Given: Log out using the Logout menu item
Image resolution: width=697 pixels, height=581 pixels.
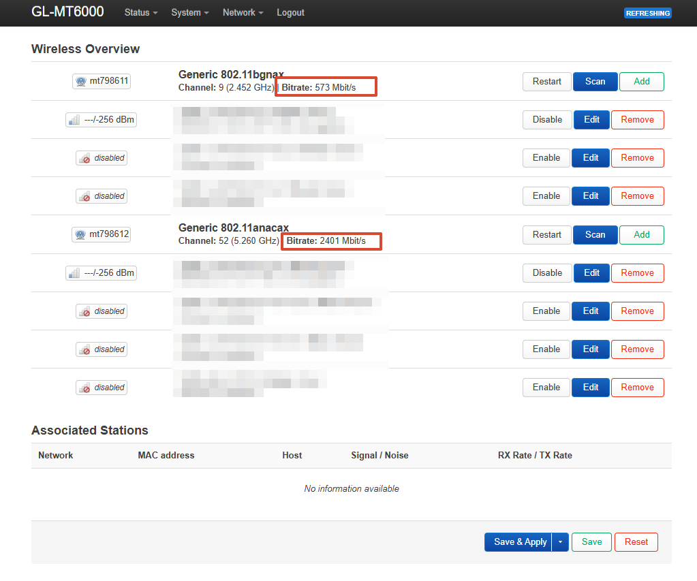Looking at the screenshot, I should click(x=290, y=12).
